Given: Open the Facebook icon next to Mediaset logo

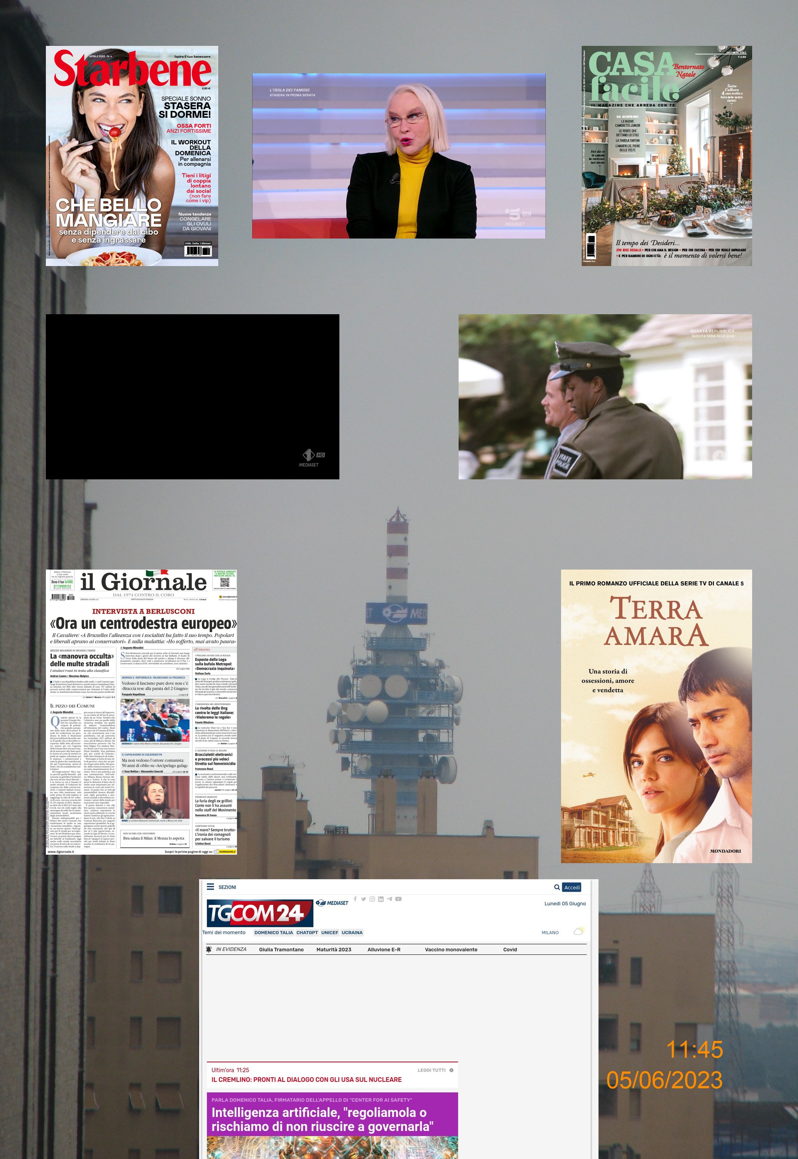Looking at the screenshot, I should pyautogui.click(x=355, y=899).
